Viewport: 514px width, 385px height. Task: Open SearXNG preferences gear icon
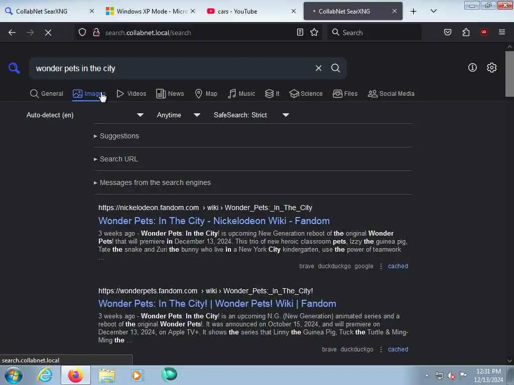491,68
